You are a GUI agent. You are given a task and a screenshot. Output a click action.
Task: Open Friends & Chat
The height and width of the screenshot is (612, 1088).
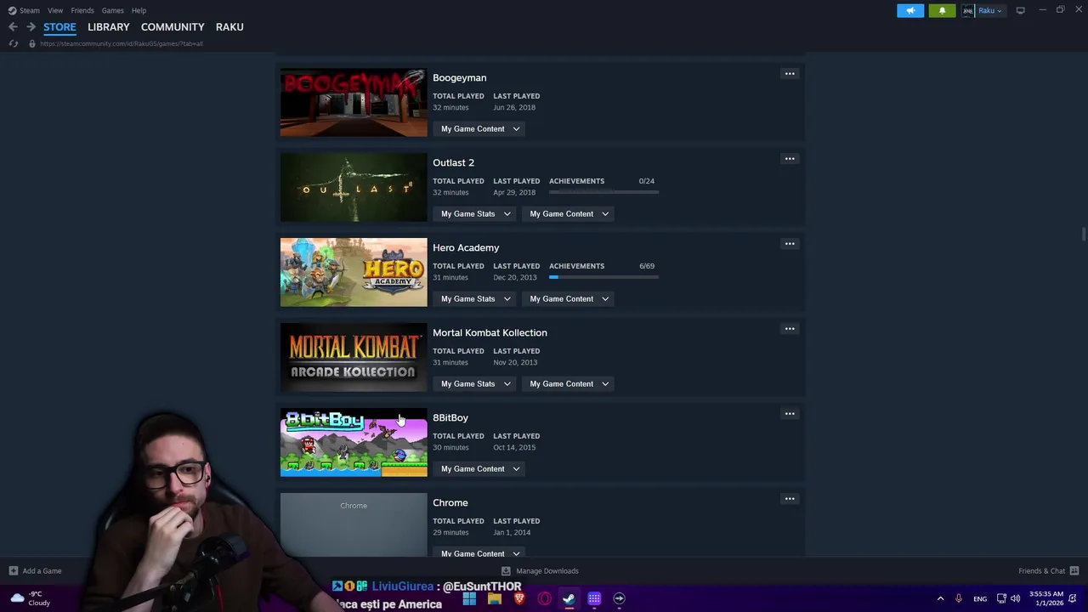pos(1048,571)
